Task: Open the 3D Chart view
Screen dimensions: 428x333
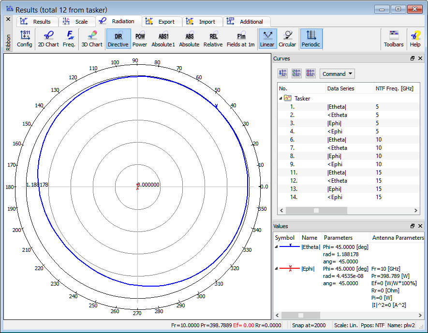Action: pyautogui.click(x=91, y=39)
